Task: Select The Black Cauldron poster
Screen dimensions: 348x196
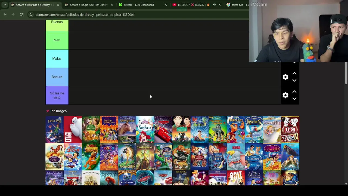Action: (145, 157)
